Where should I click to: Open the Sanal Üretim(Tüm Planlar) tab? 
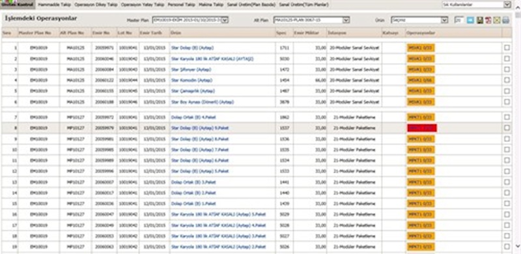[x=304, y=5]
